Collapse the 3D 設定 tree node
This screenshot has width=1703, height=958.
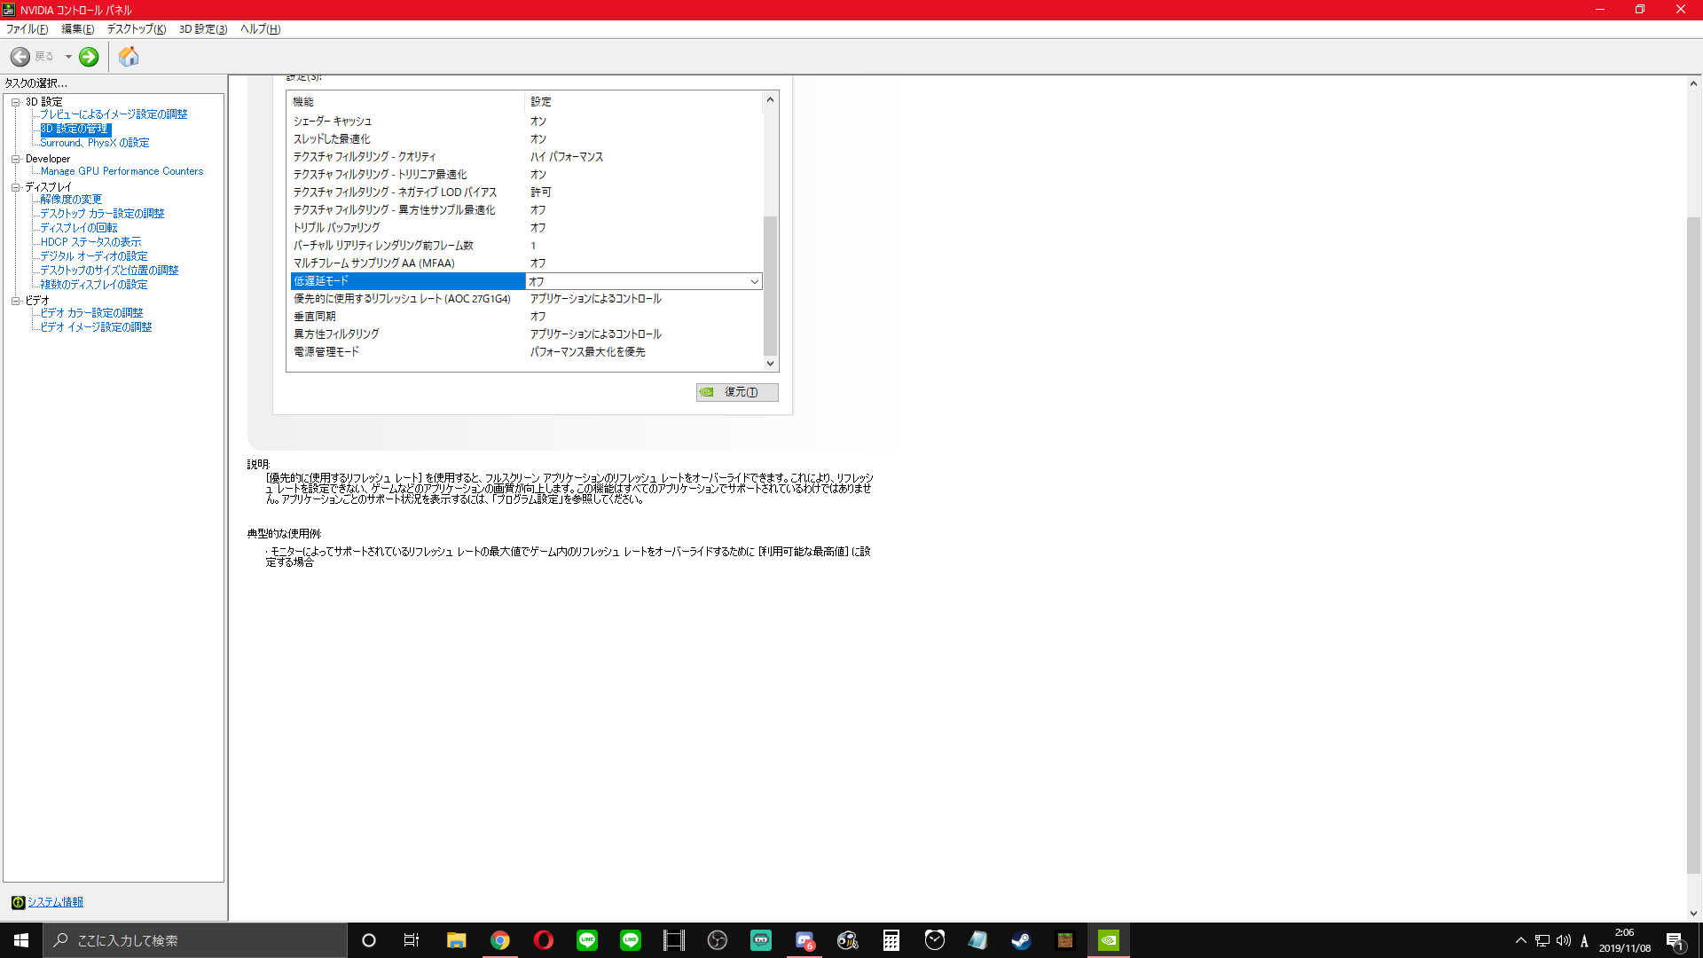[15, 102]
